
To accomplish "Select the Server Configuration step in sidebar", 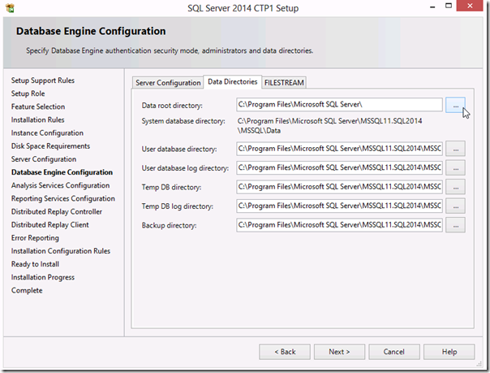I will (44, 159).
